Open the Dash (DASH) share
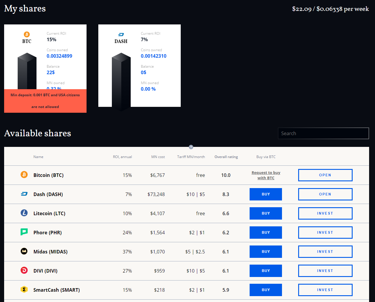 pyautogui.click(x=325, y=194)
